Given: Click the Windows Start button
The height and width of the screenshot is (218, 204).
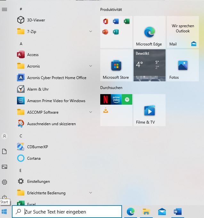Looking at the screenshot, I should (4, 212).
